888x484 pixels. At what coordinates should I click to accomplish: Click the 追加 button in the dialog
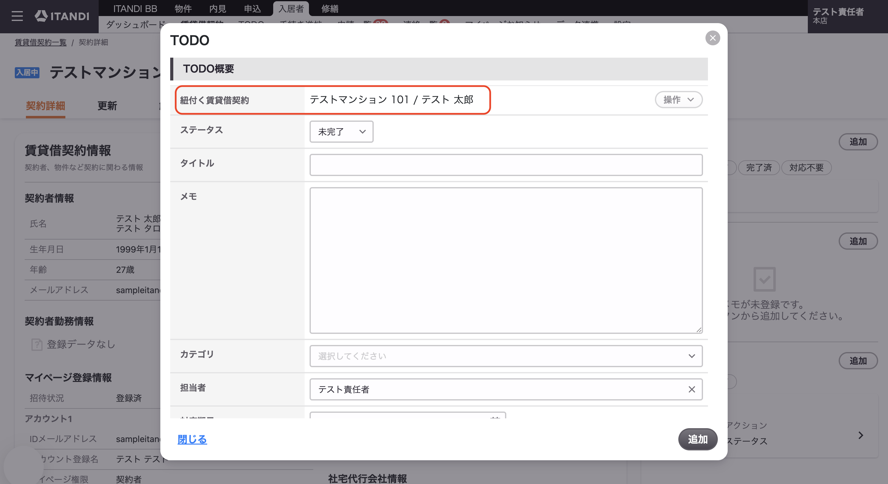tap(698, 439)
